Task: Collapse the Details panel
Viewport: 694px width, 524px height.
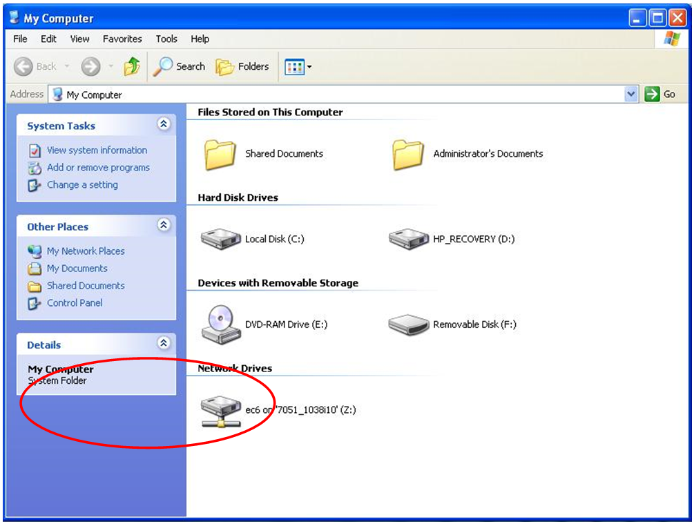Action: pos(164,344)
